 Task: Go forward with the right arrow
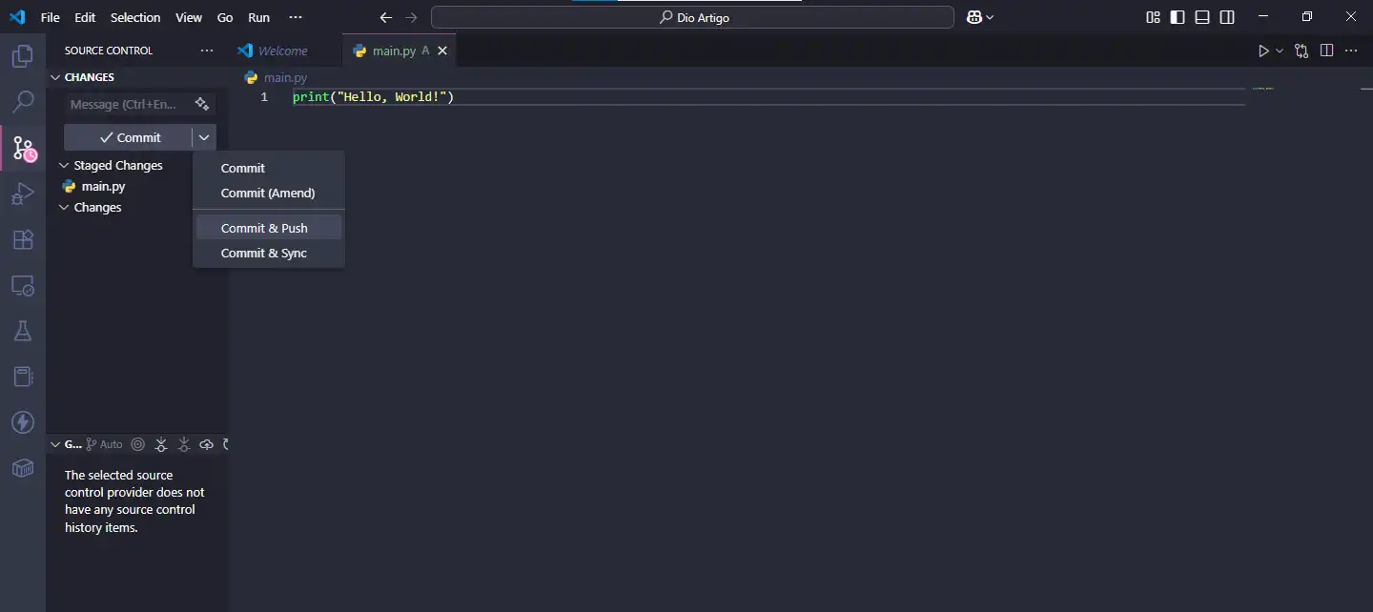(411, 17)
